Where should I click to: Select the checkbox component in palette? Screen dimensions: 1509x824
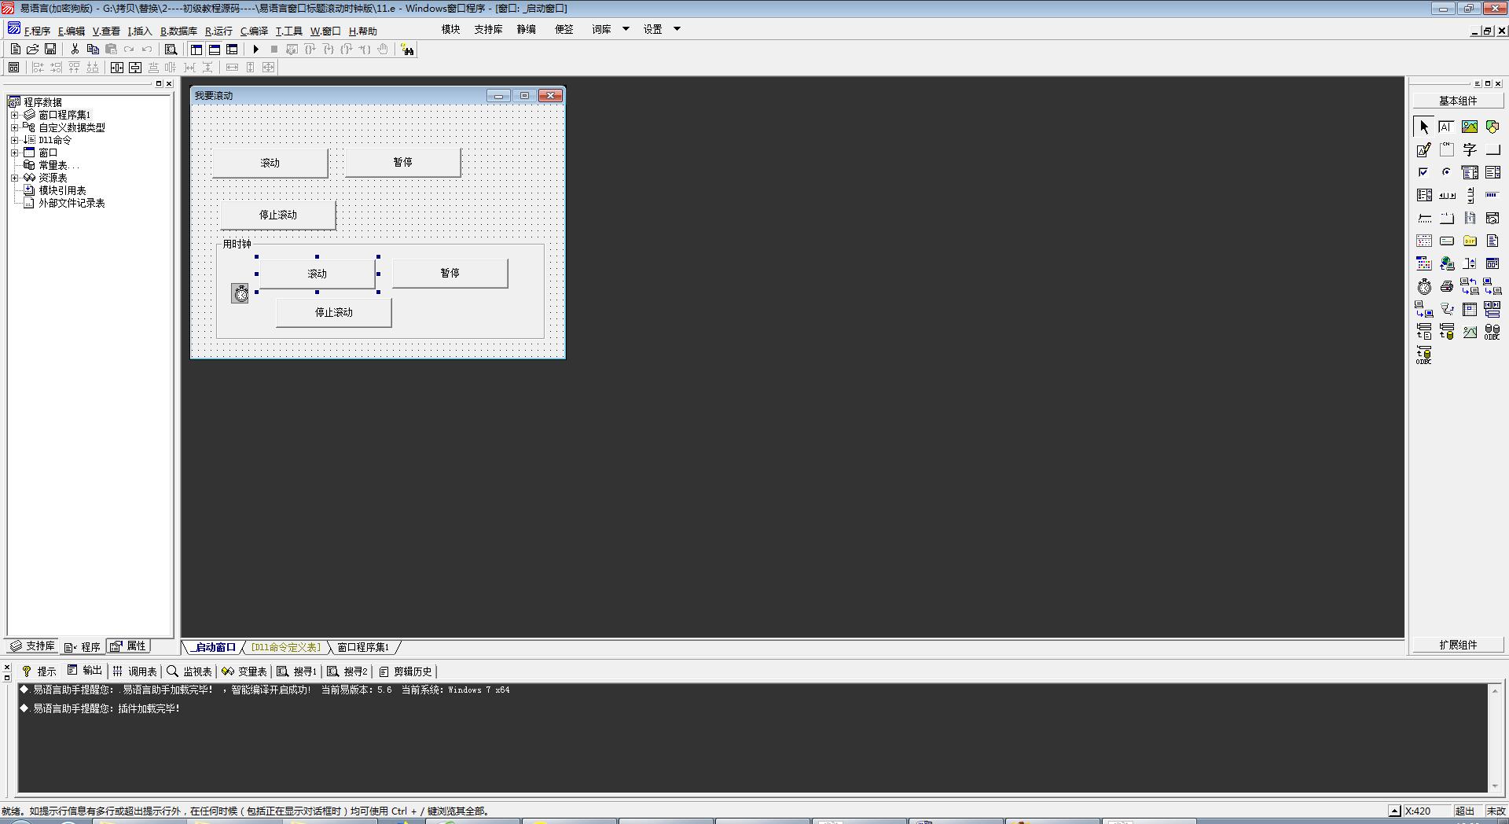coord(1424,172)
